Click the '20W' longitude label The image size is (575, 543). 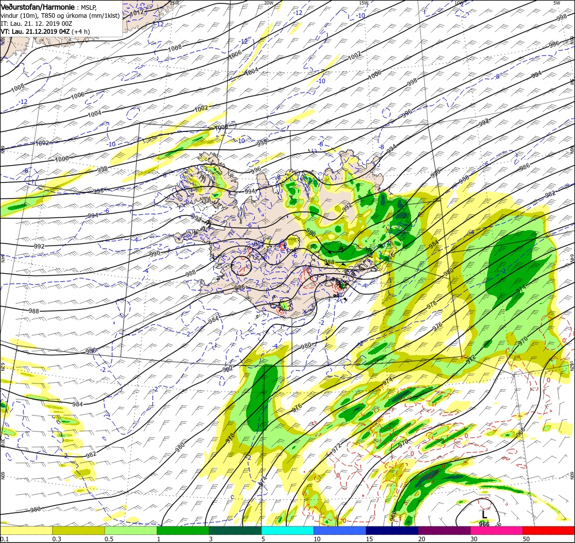tap(269, 3)
